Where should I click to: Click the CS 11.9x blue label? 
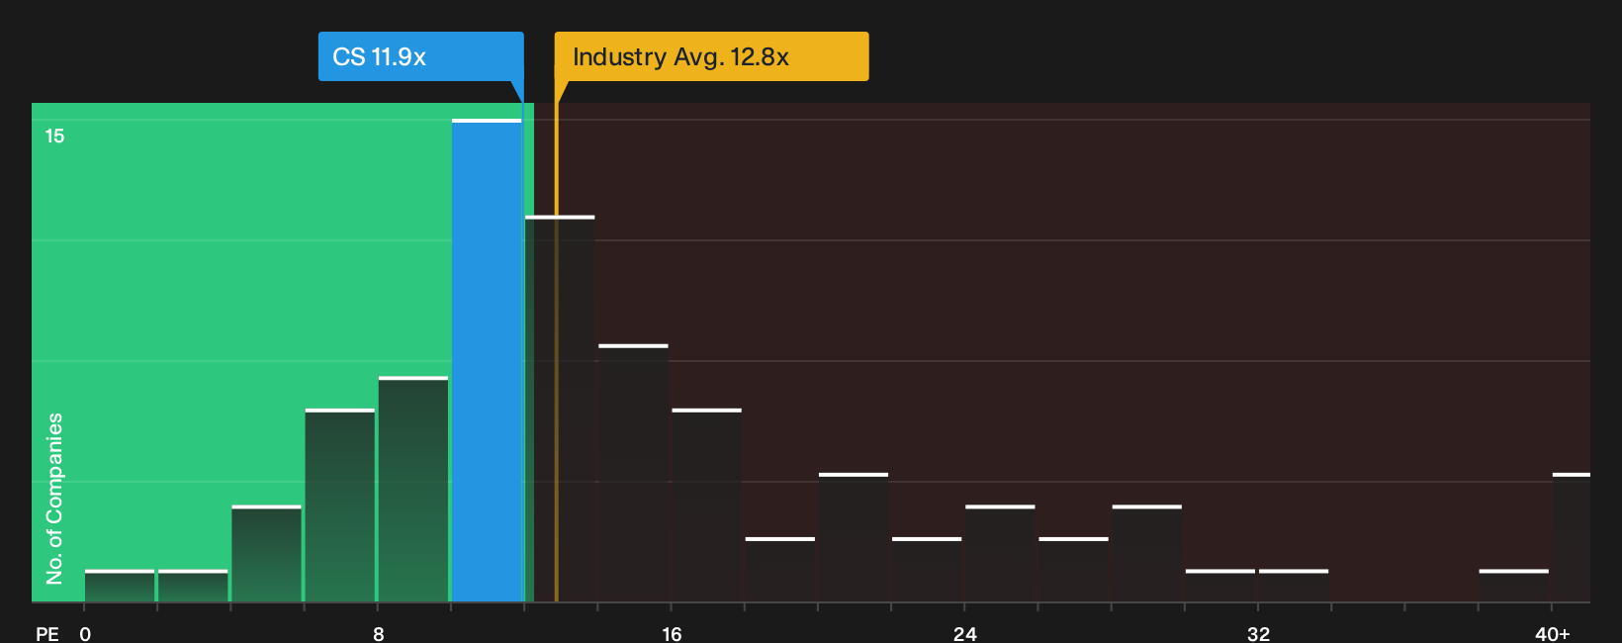click(x=420, y=56)
